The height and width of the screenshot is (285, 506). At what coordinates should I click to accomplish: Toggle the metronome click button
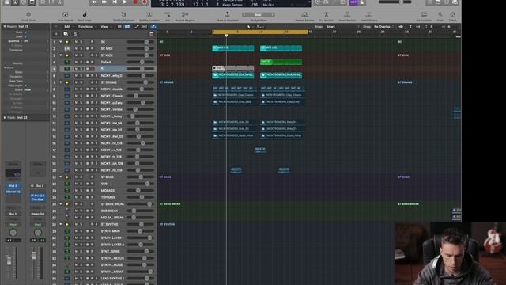point(362,2)
